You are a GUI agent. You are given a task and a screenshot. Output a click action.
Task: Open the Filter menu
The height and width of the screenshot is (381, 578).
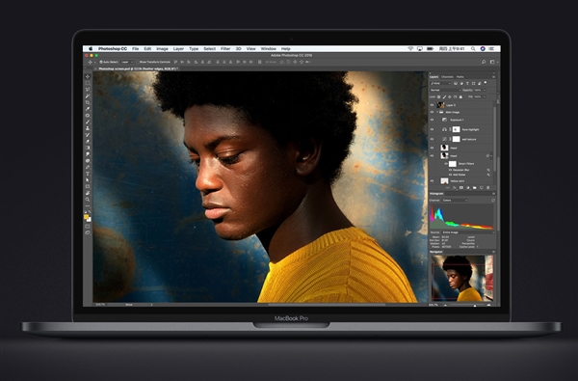click(225, 49)
